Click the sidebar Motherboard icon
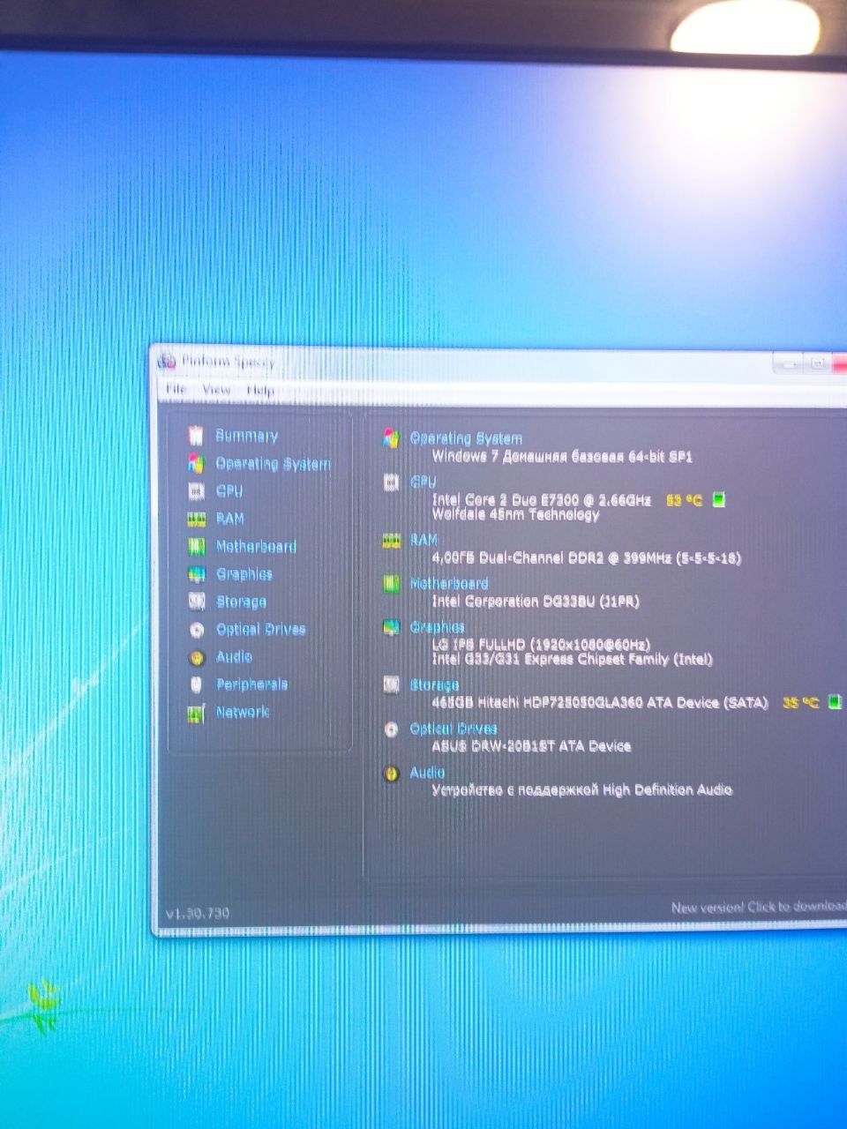847x1129 pixels. pos(196,547)
